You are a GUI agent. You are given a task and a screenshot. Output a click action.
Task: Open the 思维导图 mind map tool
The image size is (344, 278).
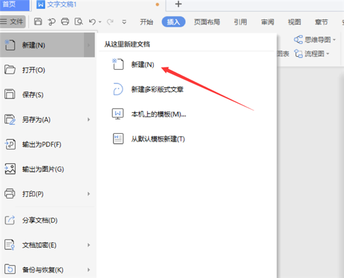coord(312,39)
